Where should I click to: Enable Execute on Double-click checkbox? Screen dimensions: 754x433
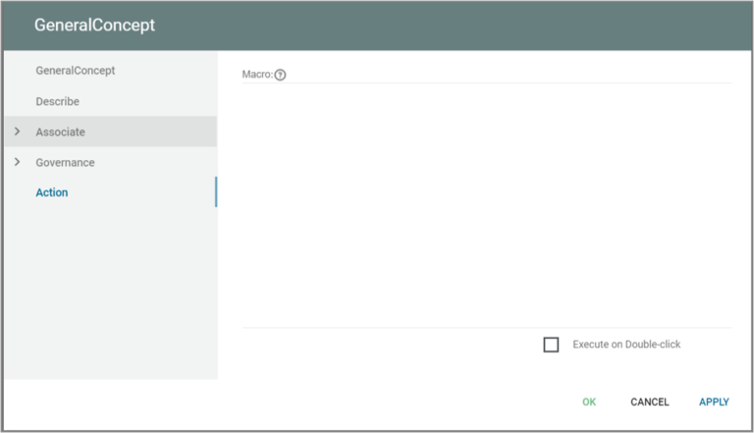(x=551, y=345)
